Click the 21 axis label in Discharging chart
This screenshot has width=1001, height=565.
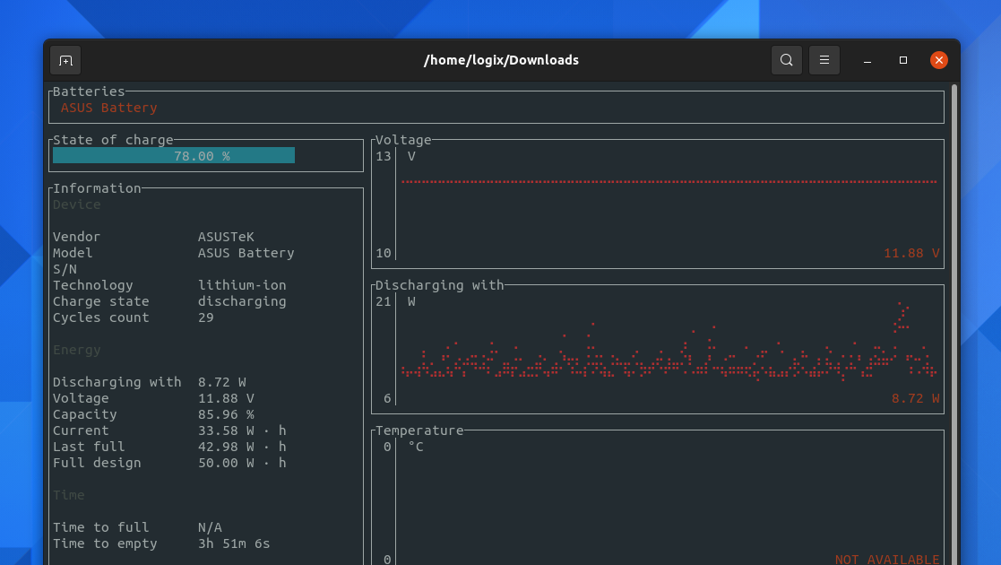click(x=383, y=301)
